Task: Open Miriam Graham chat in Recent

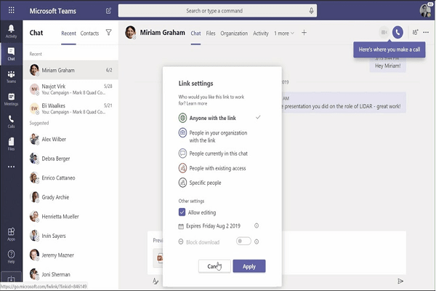Action: [71, 70]
